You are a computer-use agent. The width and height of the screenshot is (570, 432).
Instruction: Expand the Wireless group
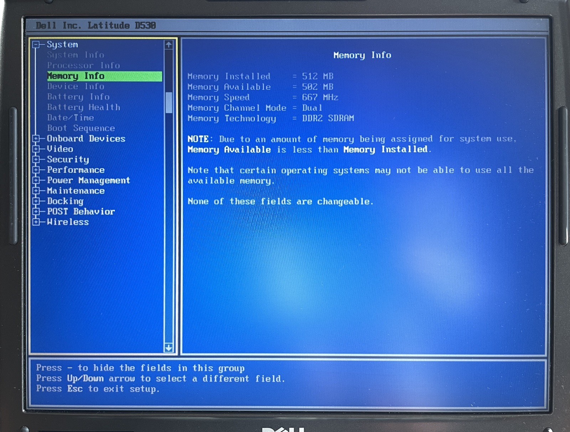click(x=36, y=222)
